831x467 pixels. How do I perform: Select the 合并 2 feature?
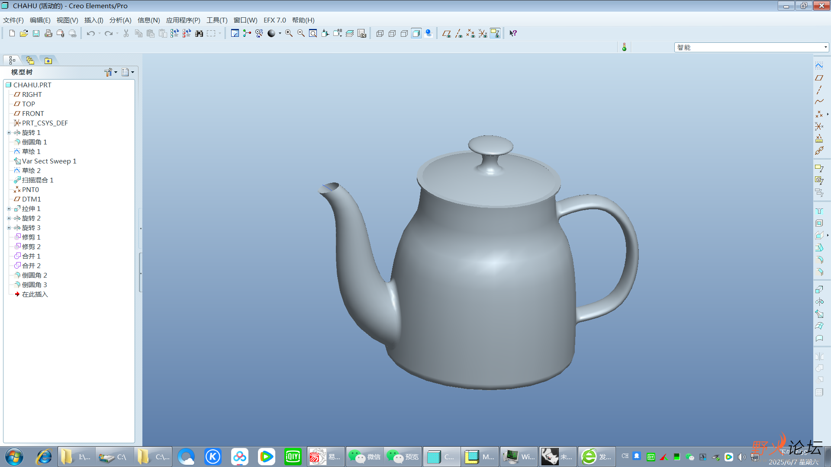[27, 266]
